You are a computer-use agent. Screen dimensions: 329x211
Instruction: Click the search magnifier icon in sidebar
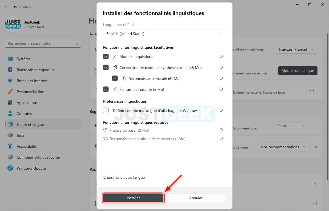tap(76, 43)
